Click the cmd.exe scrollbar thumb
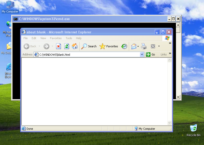 [178, 30]
